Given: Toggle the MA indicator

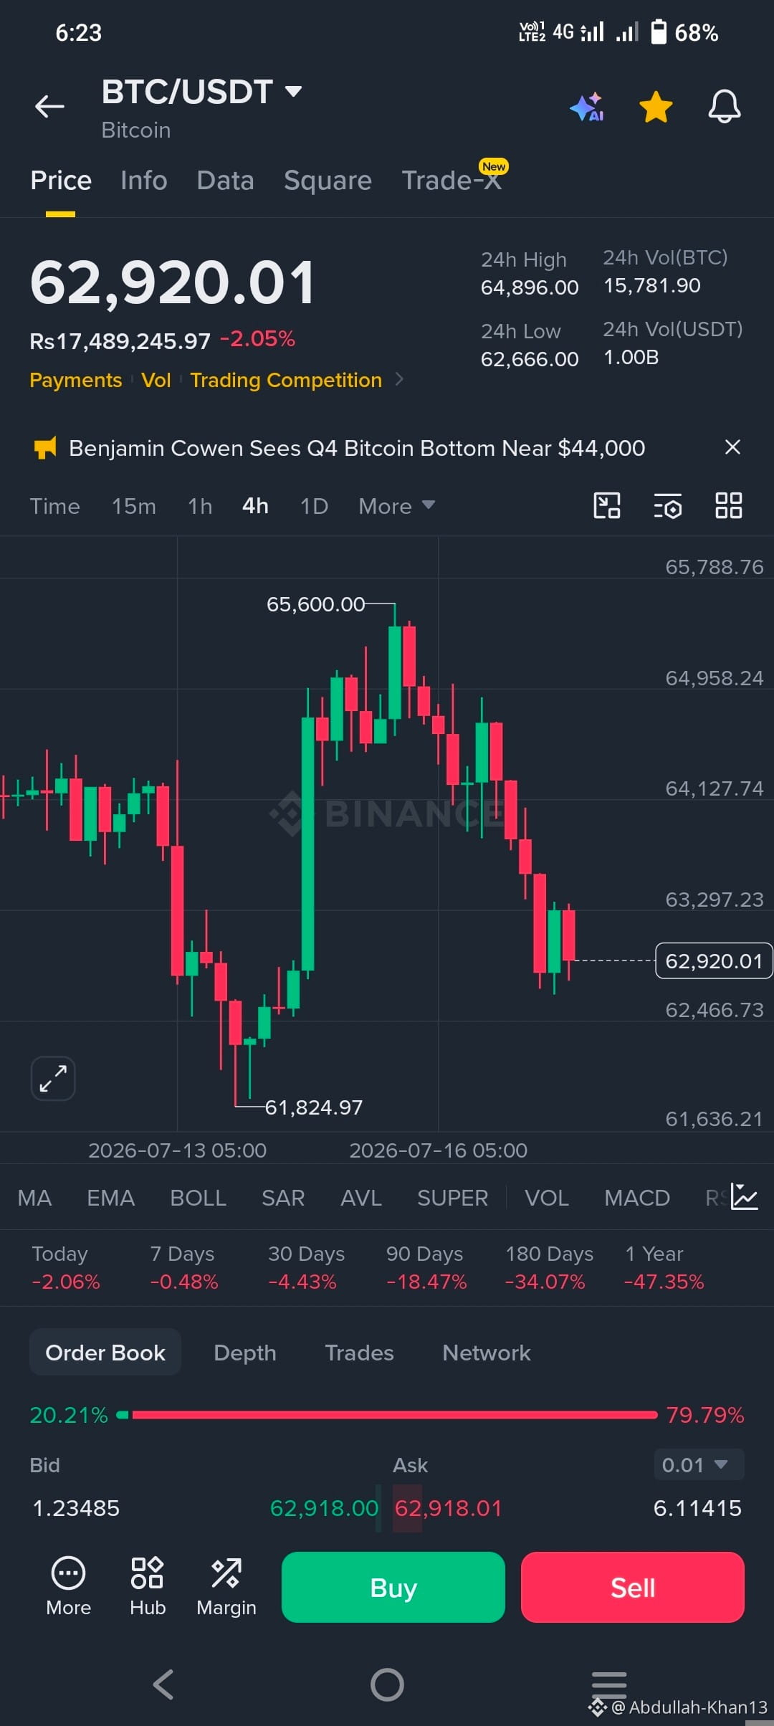Looking at the screenshot, I should 34,1198.
